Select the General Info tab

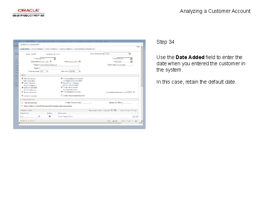coord(25,49)
